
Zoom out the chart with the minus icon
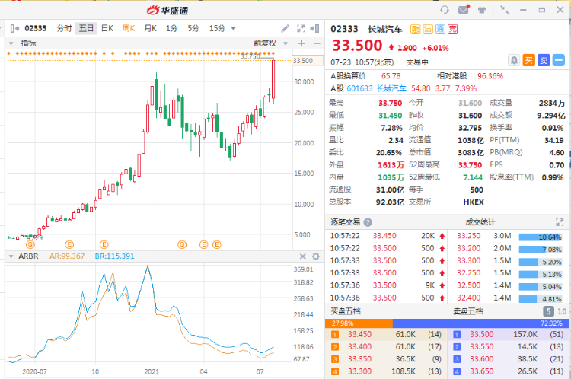pyautogui.click(x=317, y=43)
